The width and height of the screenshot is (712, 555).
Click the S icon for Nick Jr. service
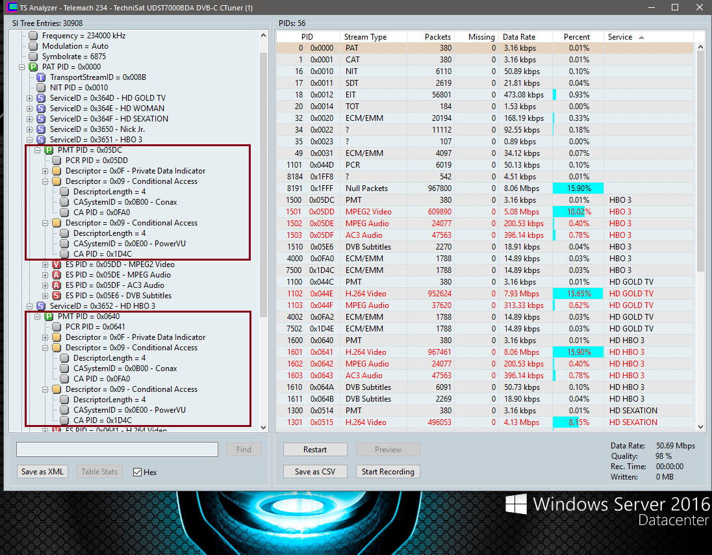point(41,129)
